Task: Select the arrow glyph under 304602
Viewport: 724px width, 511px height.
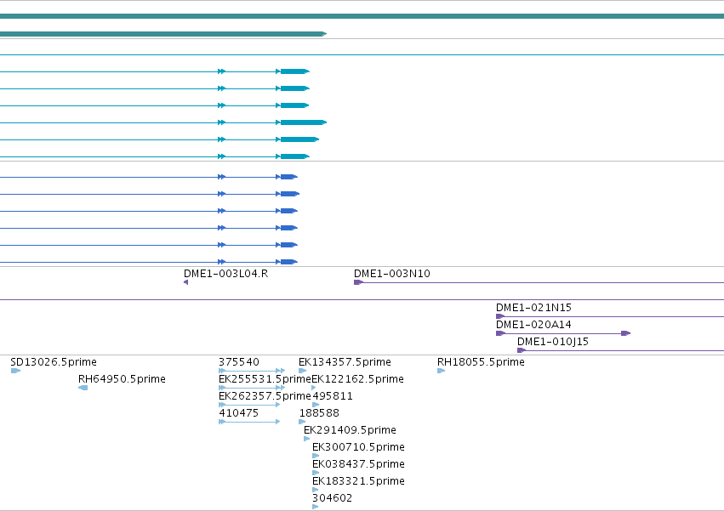Action: (x=316, y=507)
